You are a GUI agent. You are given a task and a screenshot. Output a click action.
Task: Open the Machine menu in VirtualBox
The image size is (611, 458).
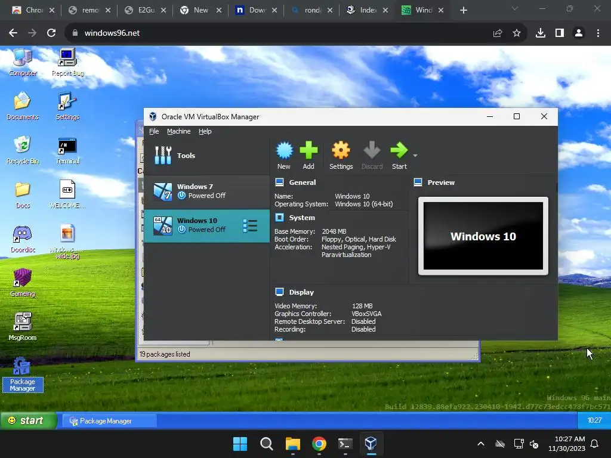pos(179,131)
